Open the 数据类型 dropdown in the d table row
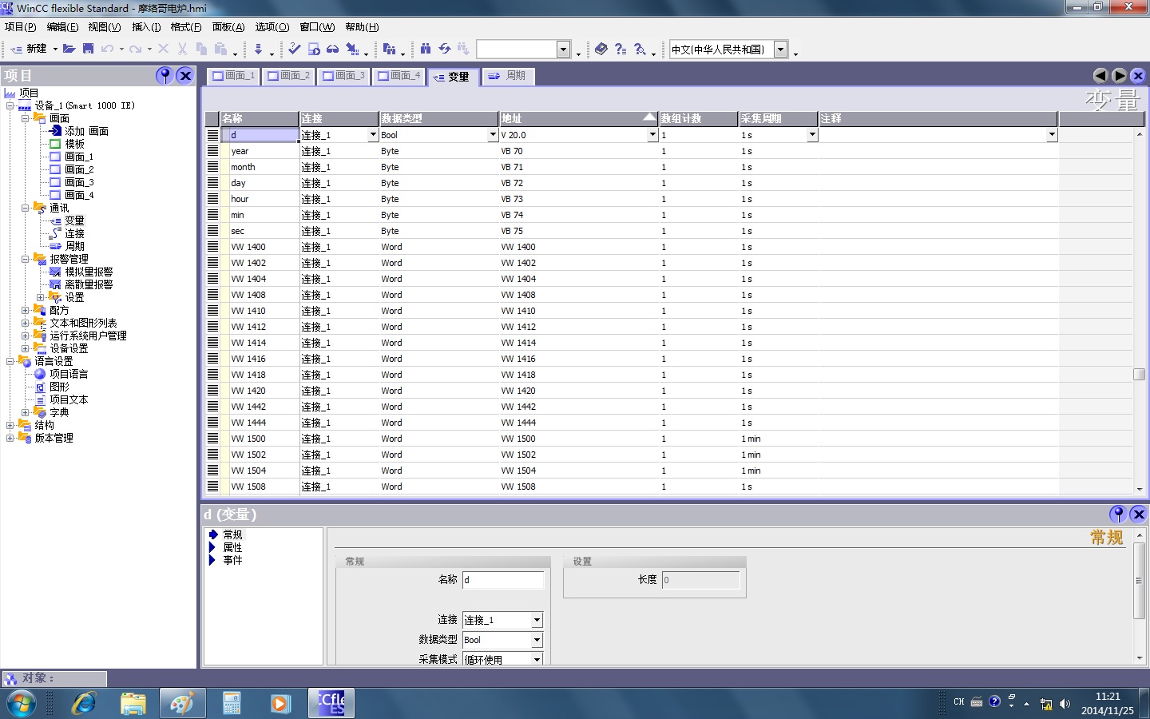Image resolution: width=1150 pixels, height=719 pixels. pos(493,135)
